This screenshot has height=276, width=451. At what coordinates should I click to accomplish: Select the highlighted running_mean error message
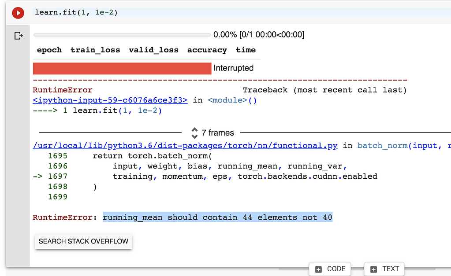[x=217, y=217]
